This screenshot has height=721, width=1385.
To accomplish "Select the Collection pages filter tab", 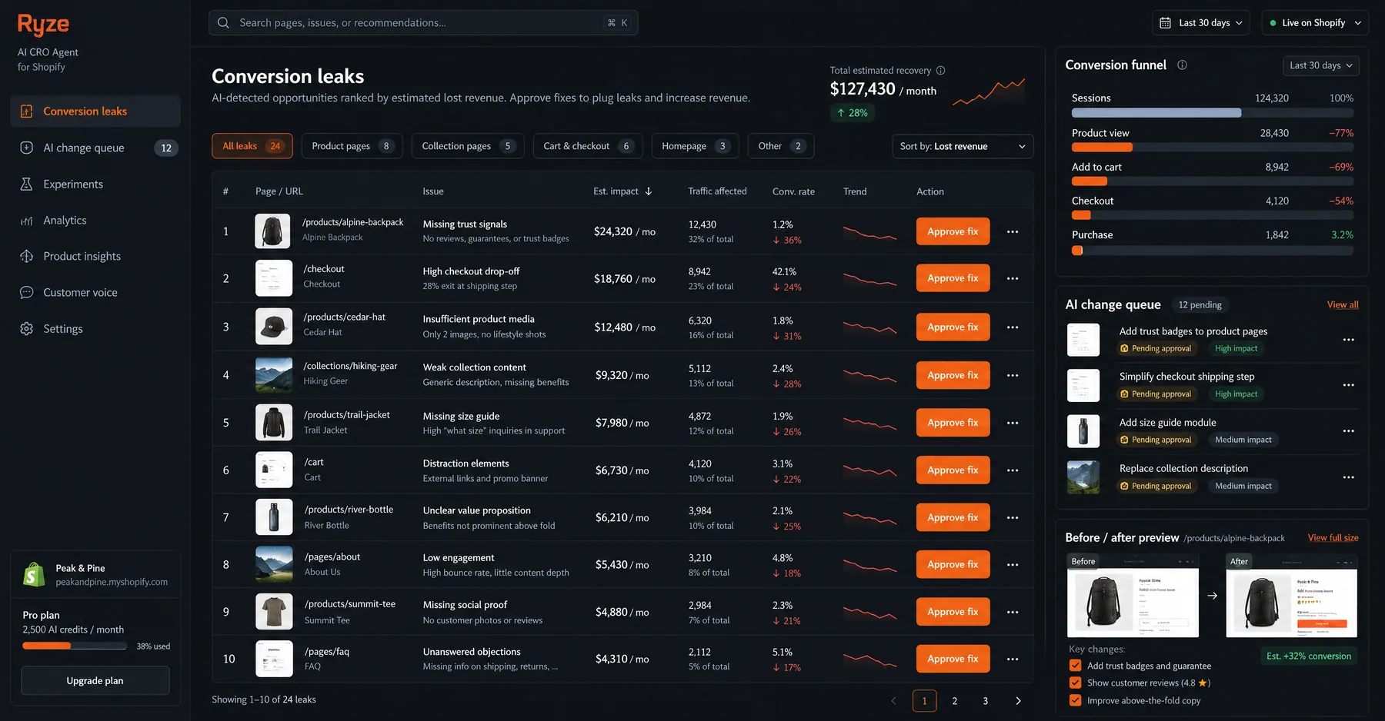I will (468, 146).
